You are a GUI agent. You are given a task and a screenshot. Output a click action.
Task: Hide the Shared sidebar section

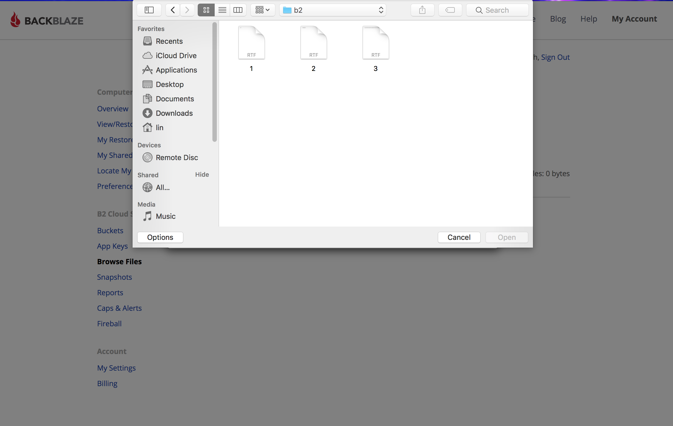[202, 174]
